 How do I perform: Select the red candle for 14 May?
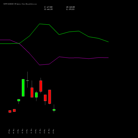pos(32,92)
